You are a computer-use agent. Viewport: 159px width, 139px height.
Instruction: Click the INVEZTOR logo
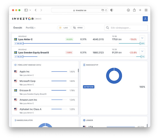pos(23,19)
